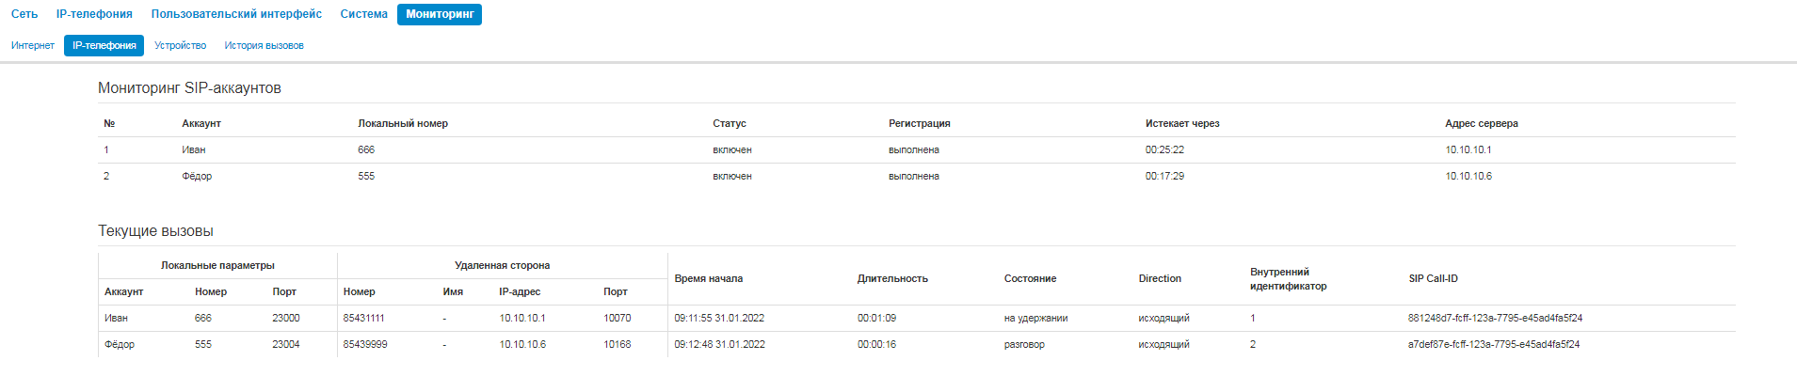1797x392 pixels.
Task: Open the Сеть top menu tab
Action: point(24,14)
